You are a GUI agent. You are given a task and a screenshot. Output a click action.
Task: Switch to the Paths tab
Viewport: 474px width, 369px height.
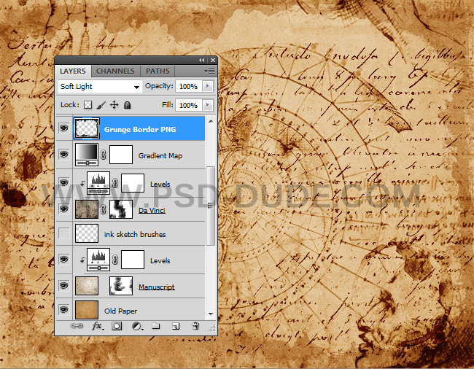[x=158, y=71]
